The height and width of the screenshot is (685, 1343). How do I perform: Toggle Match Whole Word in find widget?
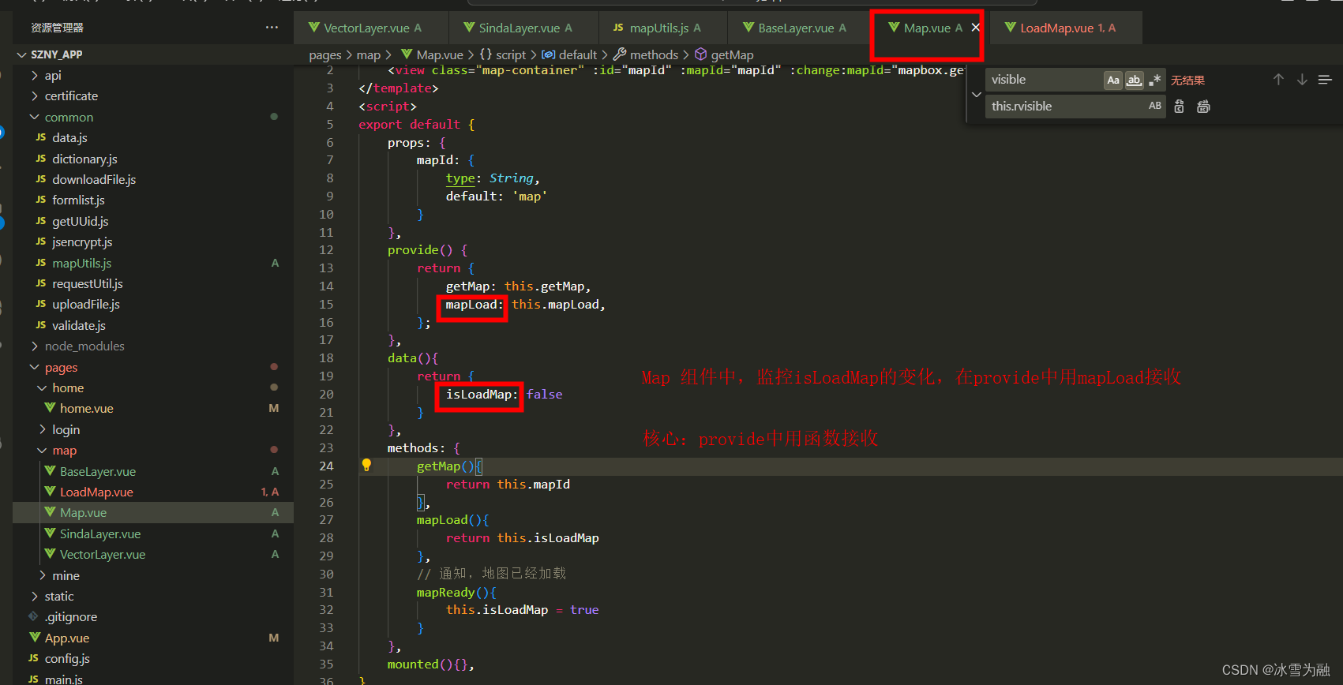tap(1134, 80)
